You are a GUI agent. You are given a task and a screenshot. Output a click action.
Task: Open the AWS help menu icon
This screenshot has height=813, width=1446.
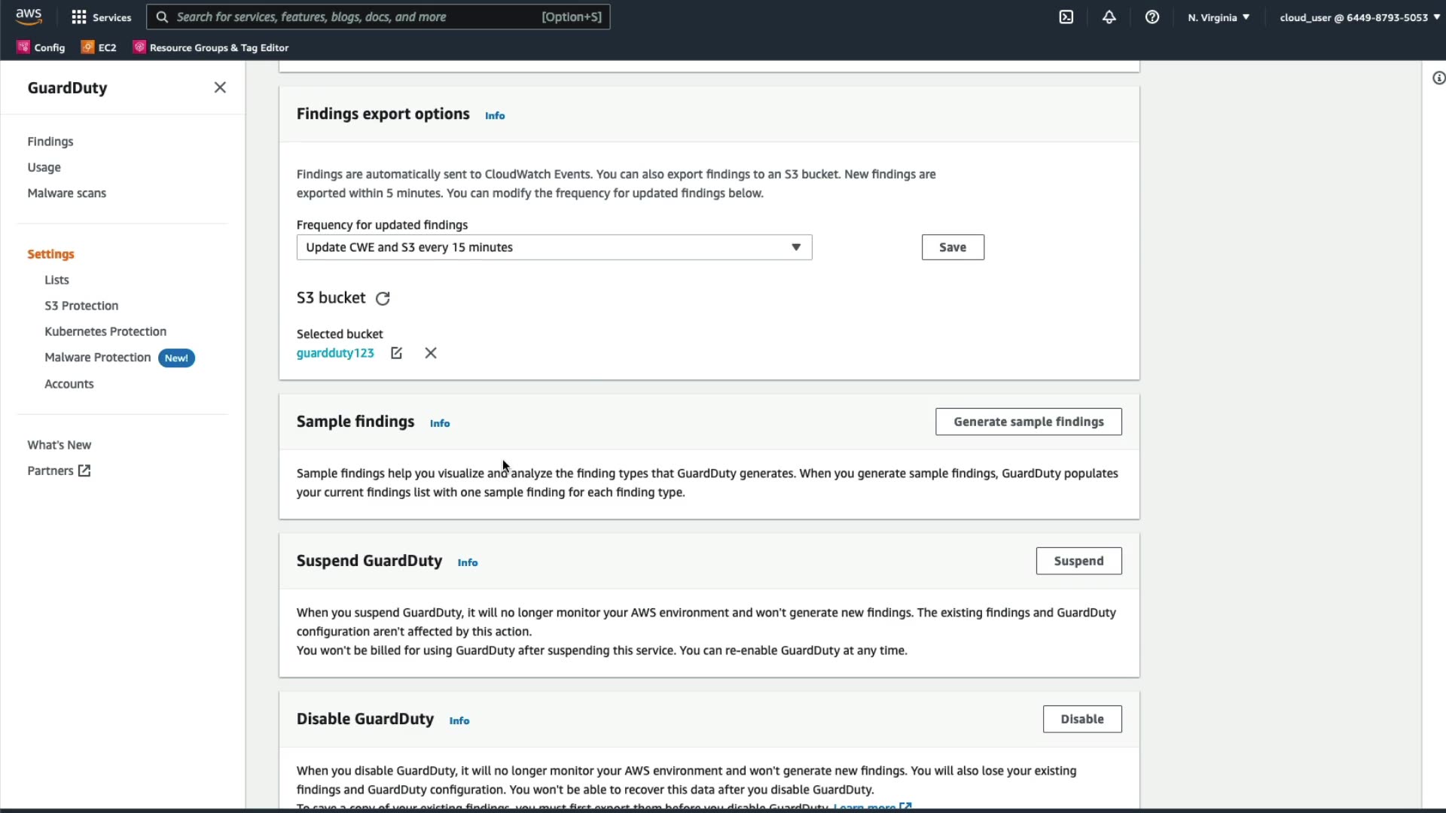(1152, 17)
